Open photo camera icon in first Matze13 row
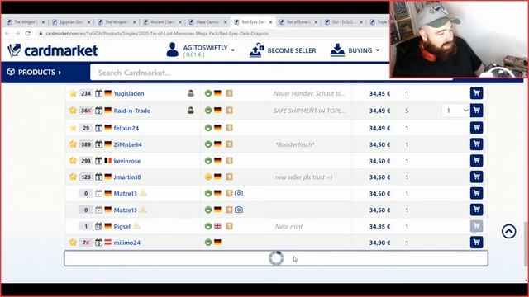This screenshot has height=297, width=529. click(x=239, y=193)
